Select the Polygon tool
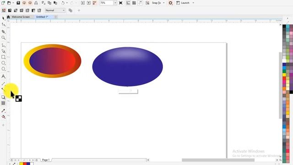The height and width of the screenshot is (165, 293). (x=3, y=69)
